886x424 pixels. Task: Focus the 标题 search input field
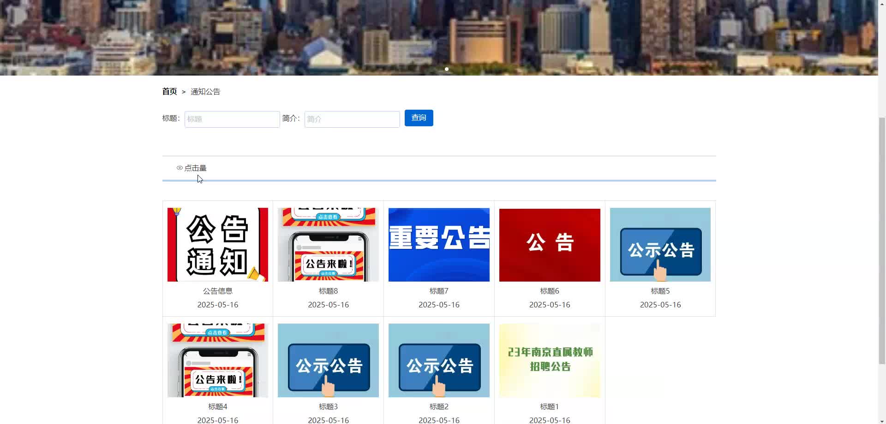click(x=232, y=119)
